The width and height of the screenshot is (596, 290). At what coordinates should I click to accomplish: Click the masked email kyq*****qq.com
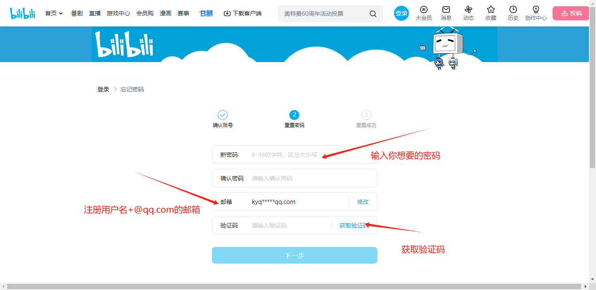pos(274,202)
